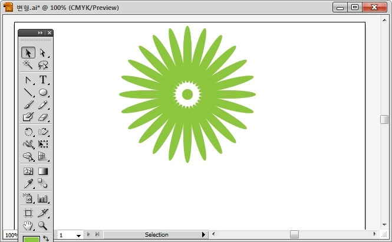Pick the Width tool

point(28,144)
